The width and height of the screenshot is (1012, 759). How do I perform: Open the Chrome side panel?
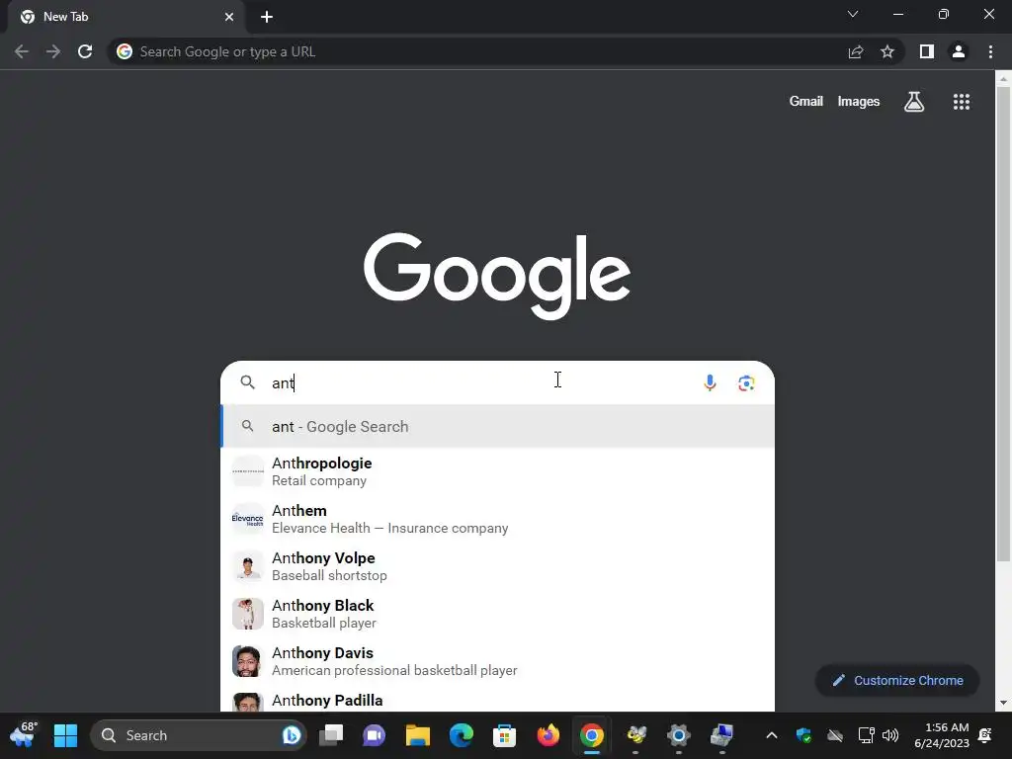[x=927, y=51]
